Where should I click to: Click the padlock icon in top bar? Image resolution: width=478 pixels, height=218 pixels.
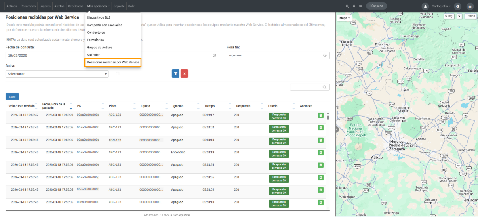point(354,6)
